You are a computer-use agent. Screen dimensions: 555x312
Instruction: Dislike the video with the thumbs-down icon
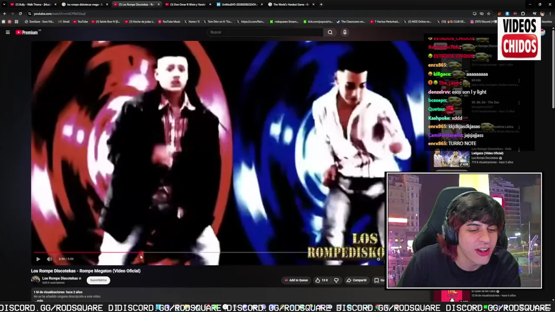point(336,280)
